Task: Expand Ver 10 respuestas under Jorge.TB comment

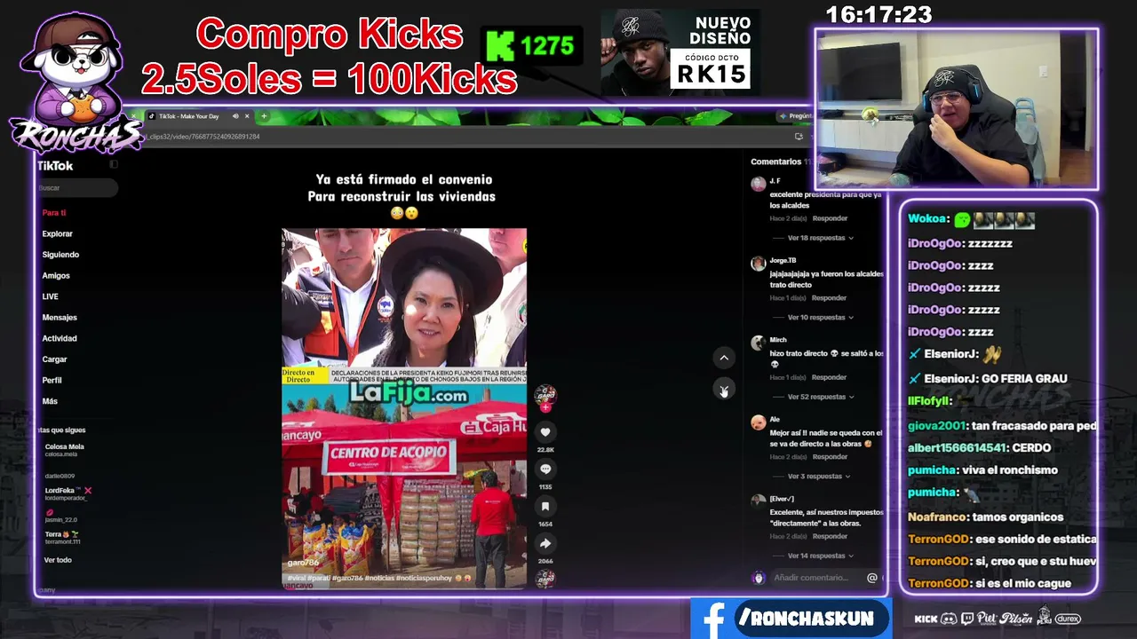Action: coord(821,317)
